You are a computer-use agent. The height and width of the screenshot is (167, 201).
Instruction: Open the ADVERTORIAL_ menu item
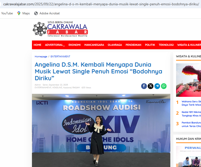55,45
